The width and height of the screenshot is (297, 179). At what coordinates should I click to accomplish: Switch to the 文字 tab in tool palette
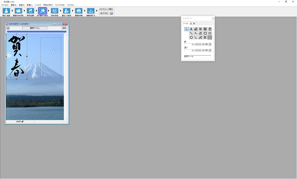pyautogui.click(x=193, y=24)
